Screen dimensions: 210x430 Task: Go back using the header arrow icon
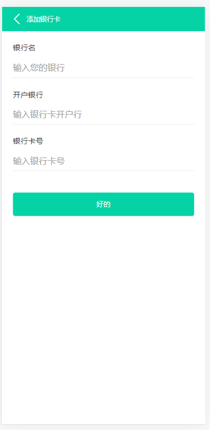17,19
